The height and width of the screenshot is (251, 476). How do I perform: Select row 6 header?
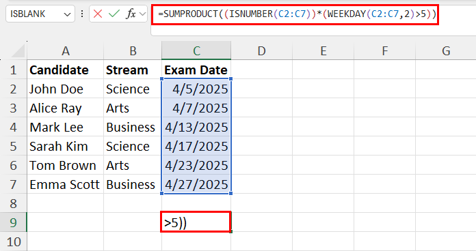tap(14, 165)
